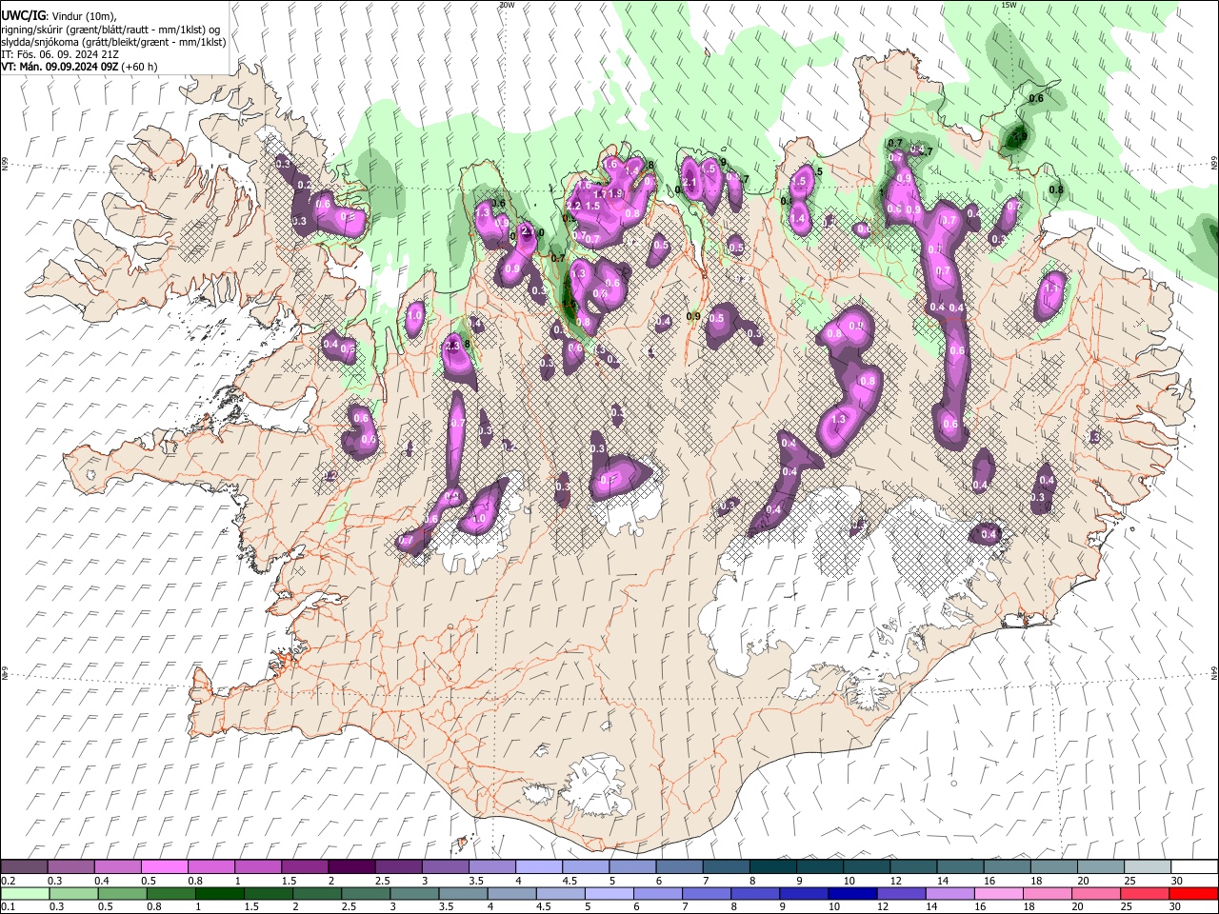Click the '0.4' label on snow scale
The width and height of the screenshot is (1219, 914).
[x=102, y=881]
